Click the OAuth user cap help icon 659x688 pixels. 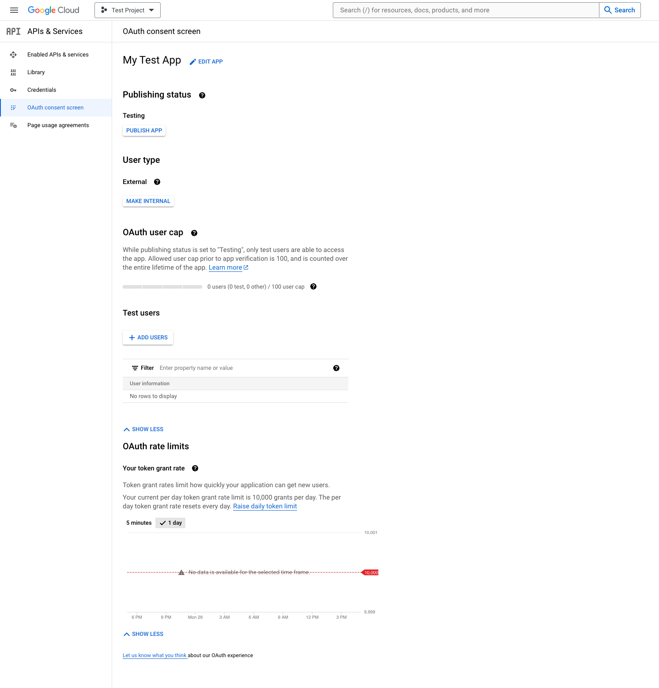pyautogui.click(x=194, y=233)
